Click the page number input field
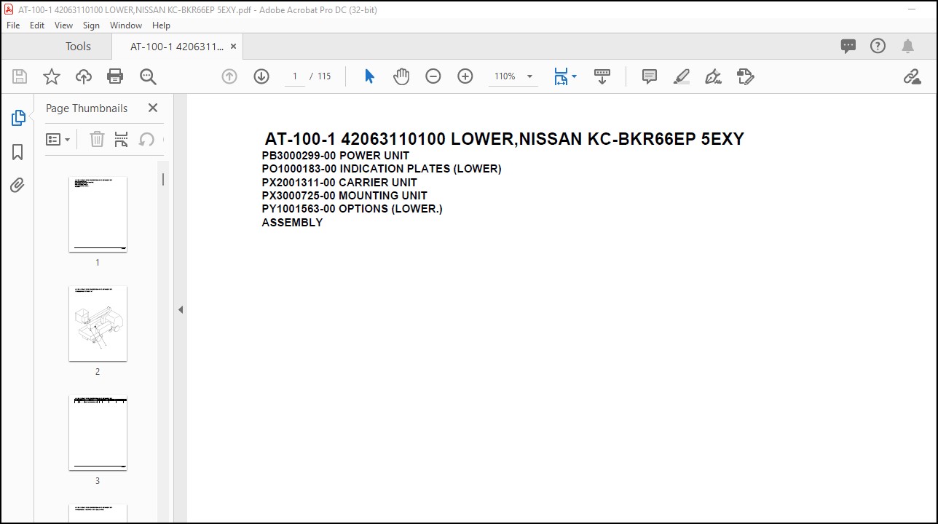 [295, 76]
